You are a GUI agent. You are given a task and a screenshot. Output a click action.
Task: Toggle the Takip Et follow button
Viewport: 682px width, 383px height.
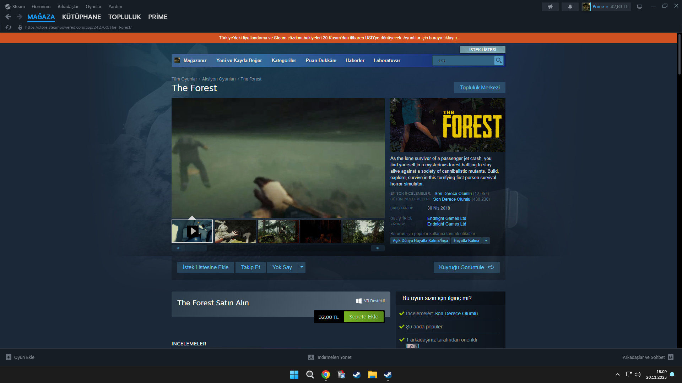coord(250,267)
